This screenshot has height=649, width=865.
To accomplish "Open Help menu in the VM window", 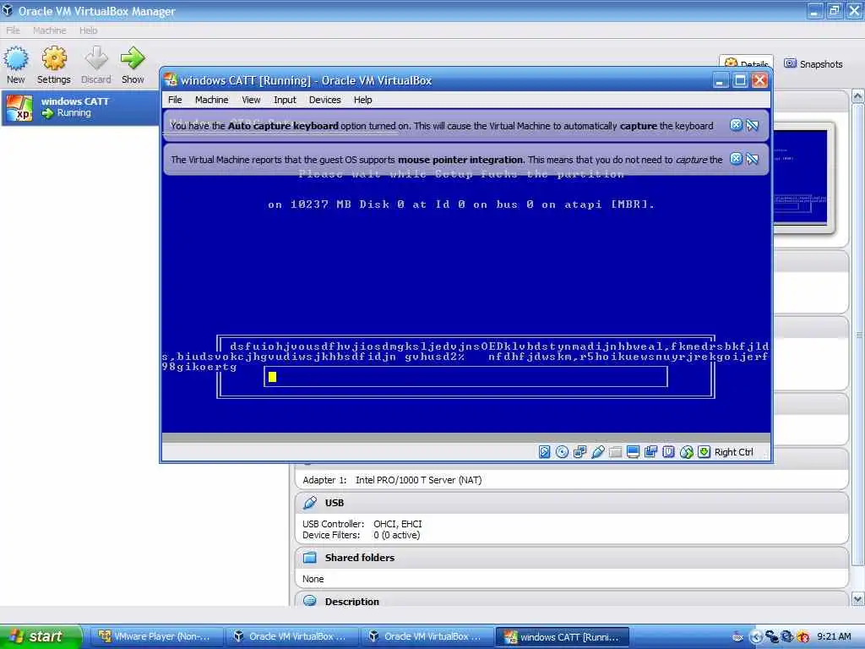I will point(363,100).
